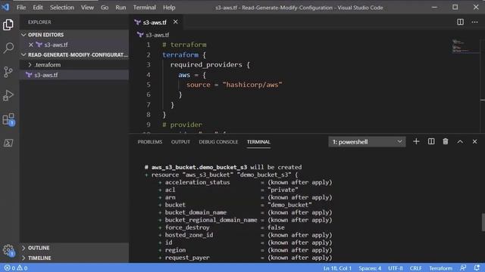Open the Source Control view

coord(8,72)
